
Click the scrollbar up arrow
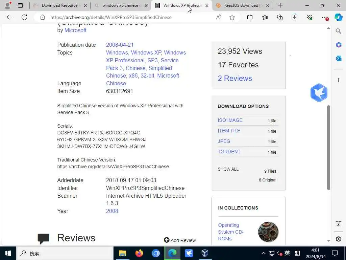coord(328,28)
